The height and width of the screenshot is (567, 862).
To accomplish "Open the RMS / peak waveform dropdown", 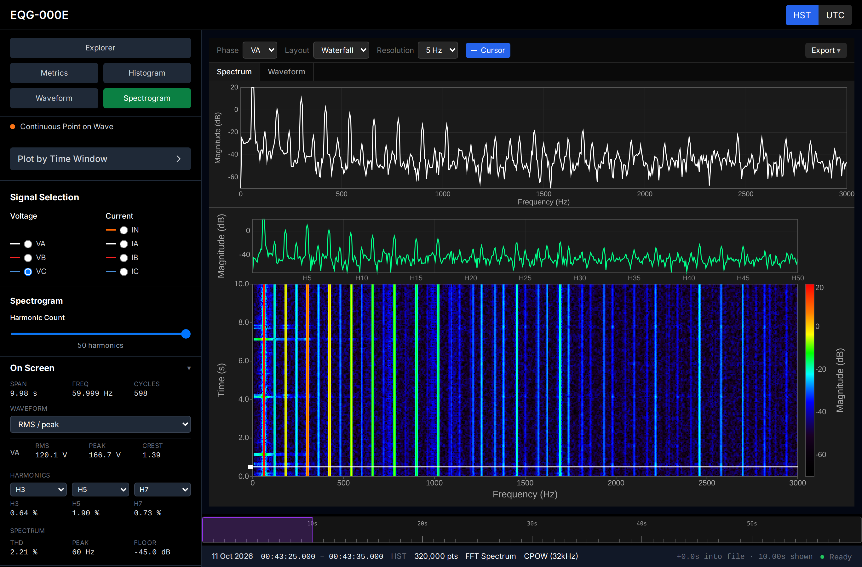I will [100, 424].
